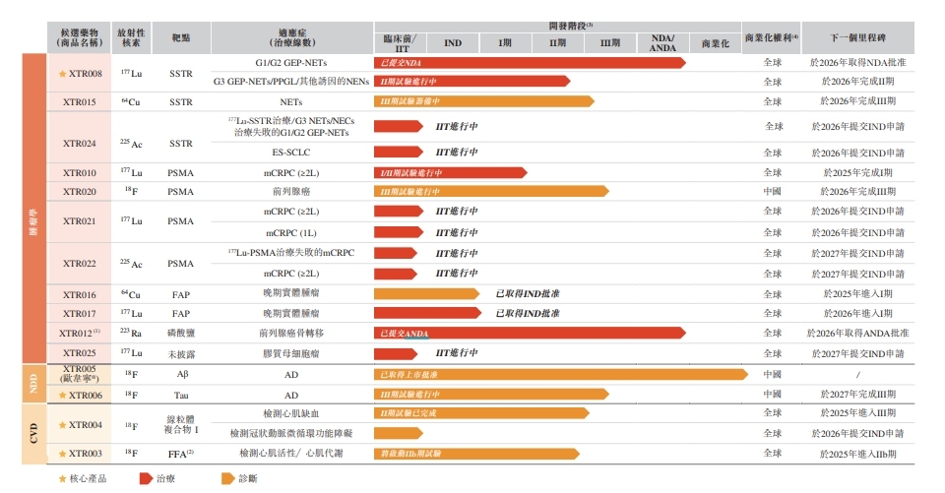Image resolution: width=945 pixels, height=493 pixels.
Task: Click the star icon next to XTR003
Action: pos(63,454)
